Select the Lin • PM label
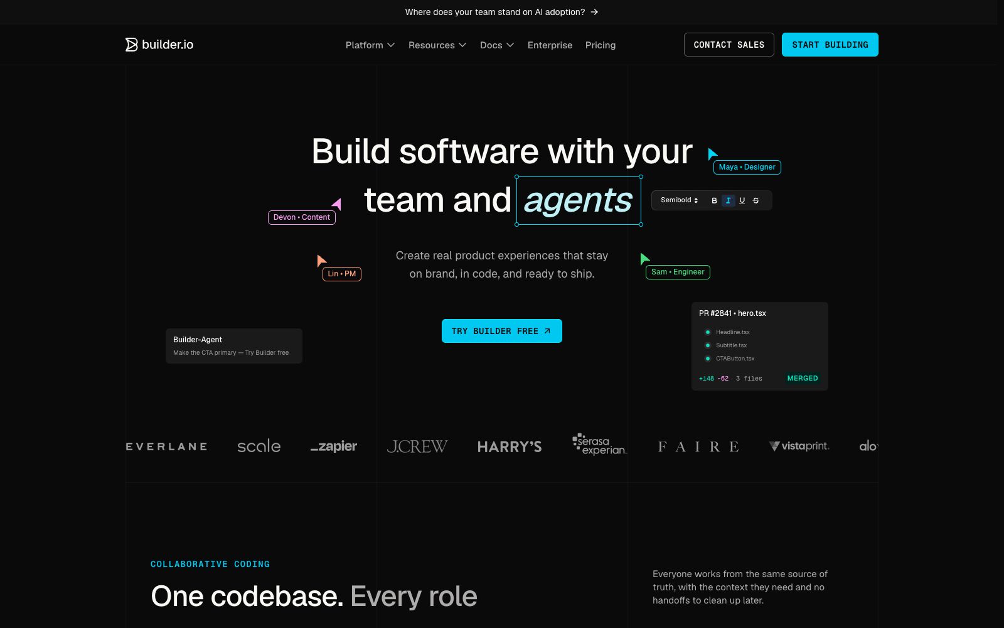Viewport: 1004px width, 628px height. [x=342, y=274]
